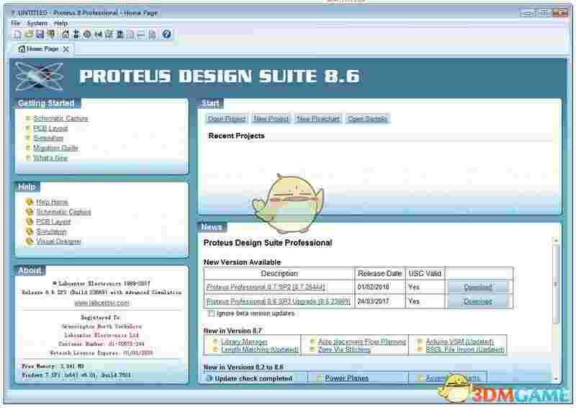Click the Close Project toolbar icon
The image size is (576, 408).
(51, 34)
